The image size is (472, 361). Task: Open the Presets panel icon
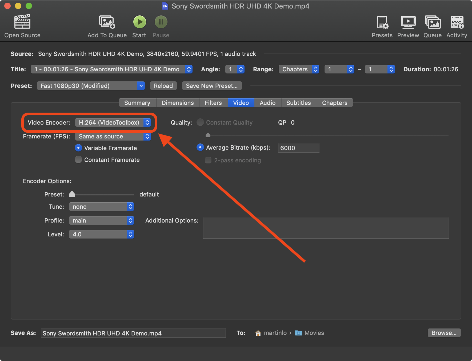pyautogui.click(x=382, y=22)
